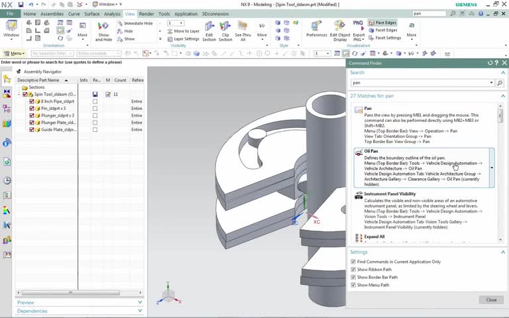Viewport: 509px width, 318px height.
Task: Reset the Command Finder dialog
Action: coord(490,63)
